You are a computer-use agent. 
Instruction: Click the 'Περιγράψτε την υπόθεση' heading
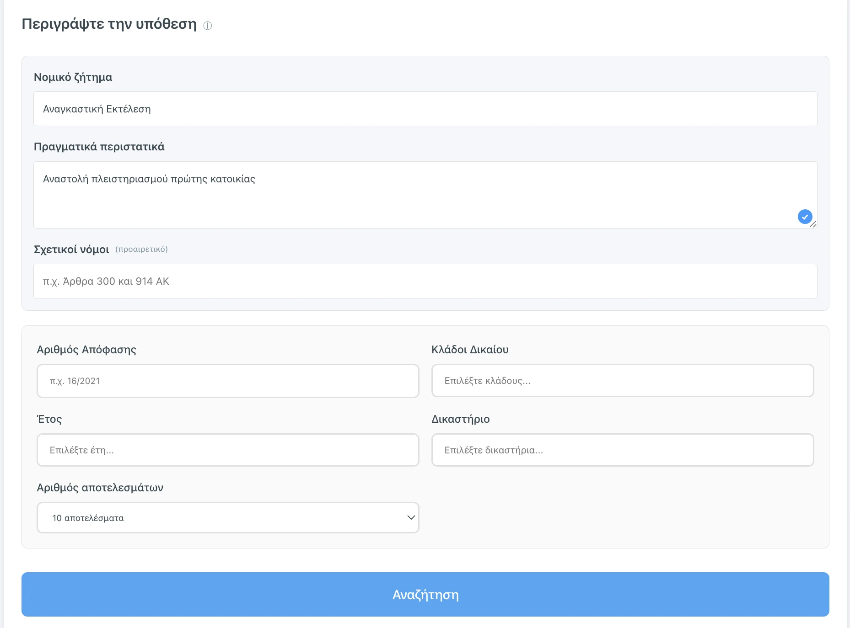click(109, 24)
